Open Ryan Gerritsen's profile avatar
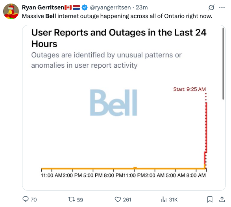 (x=11, y=11)
